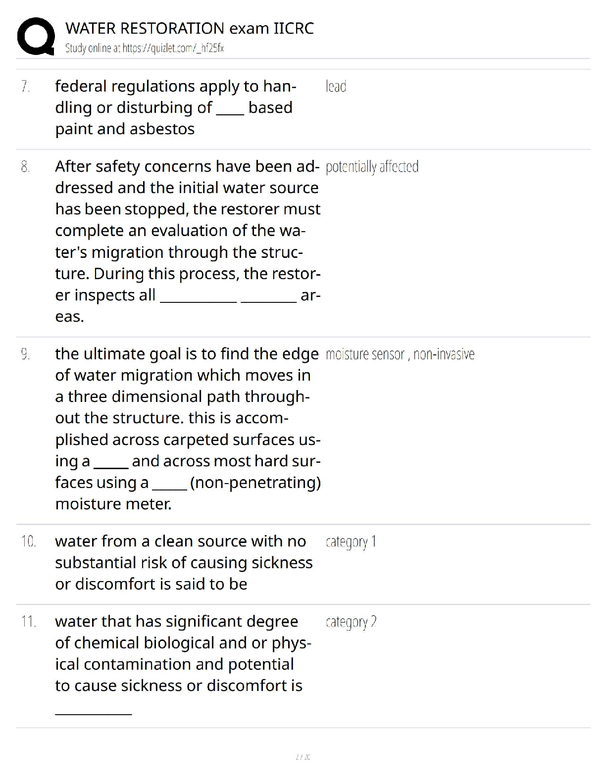This screenshot has height=784, width=606.
Task: Select question number 9
Action: 26,354
